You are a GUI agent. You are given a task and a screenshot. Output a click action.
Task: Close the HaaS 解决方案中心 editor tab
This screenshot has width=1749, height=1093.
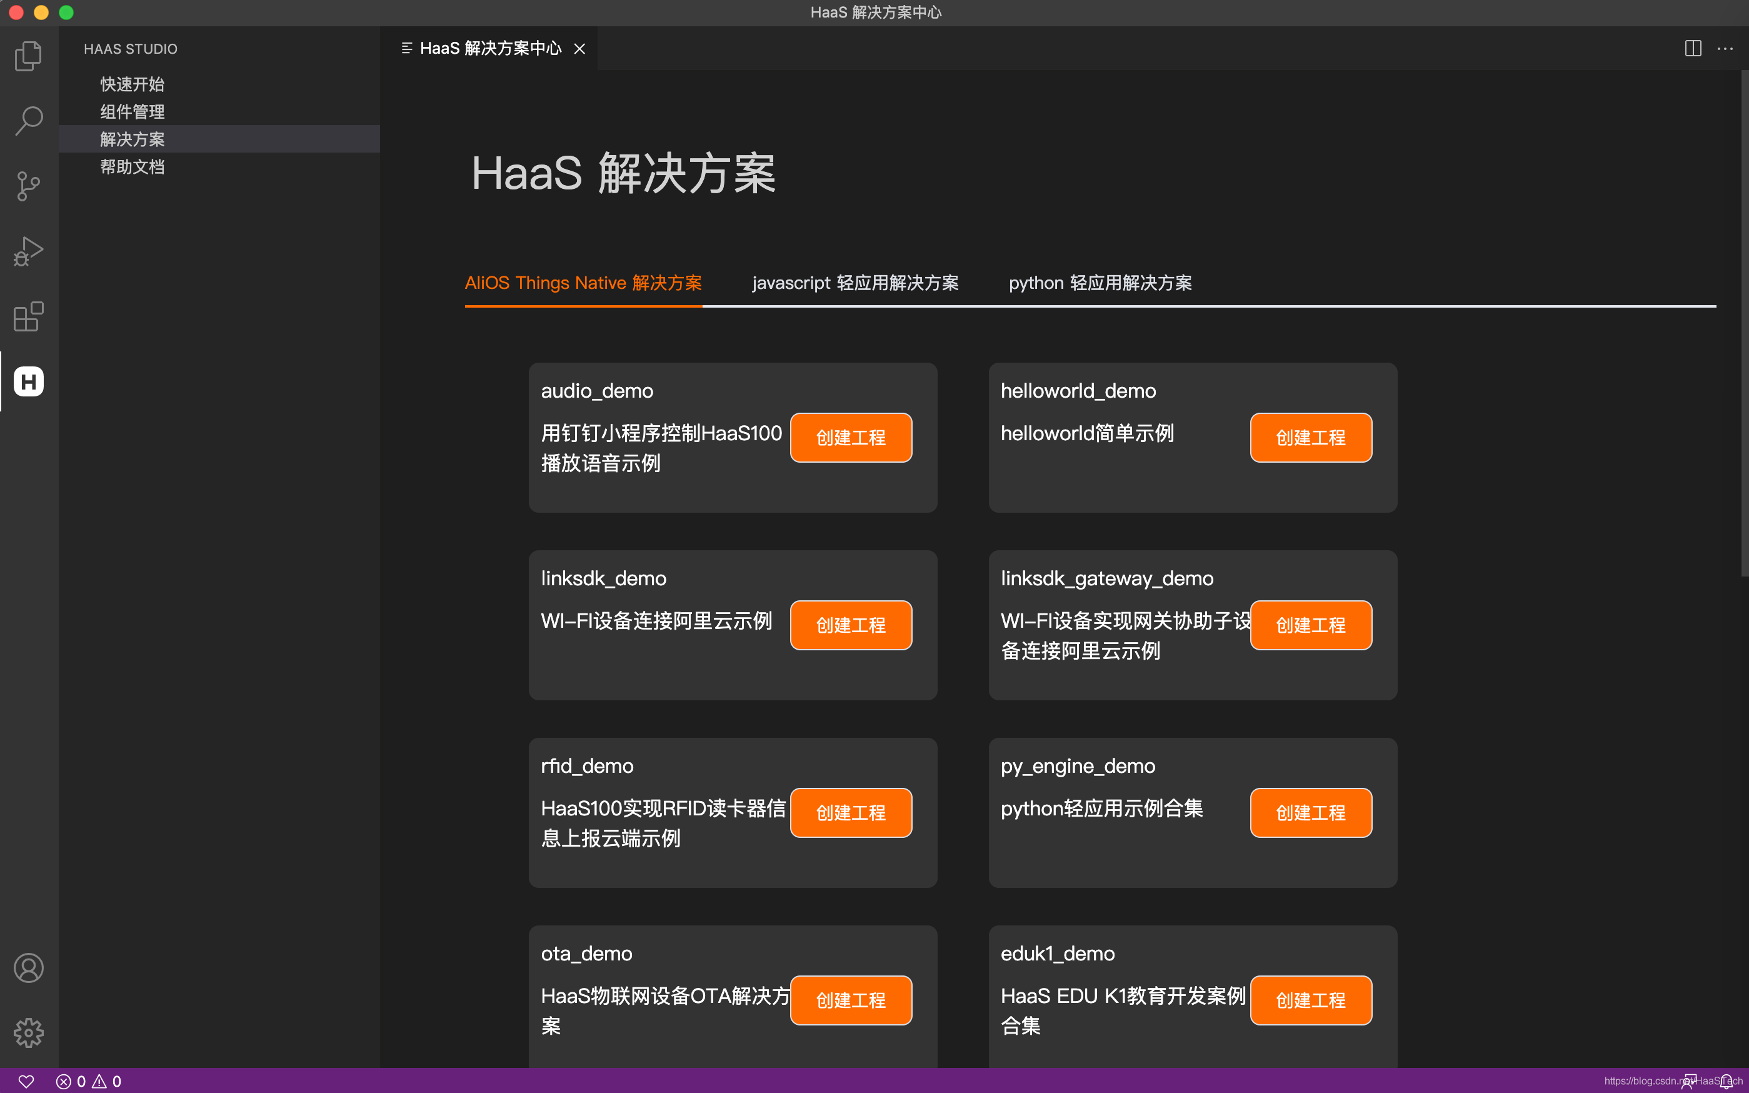coord(580,48)
